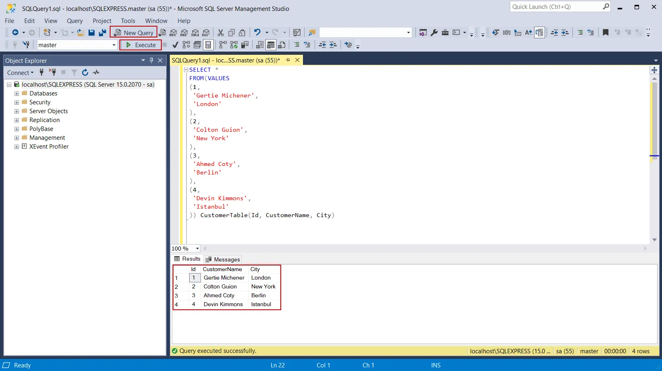Click the Open File folder icon

[x=81, y=33]
